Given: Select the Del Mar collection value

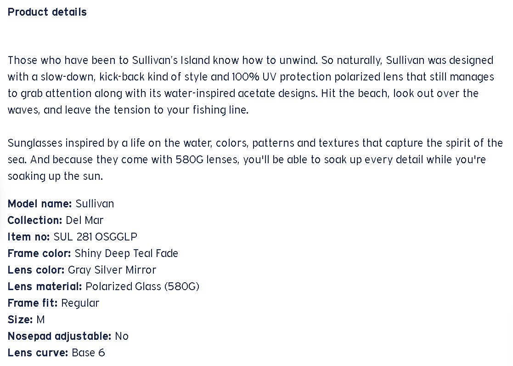Looking at the screenshot, I should point(85,220).
